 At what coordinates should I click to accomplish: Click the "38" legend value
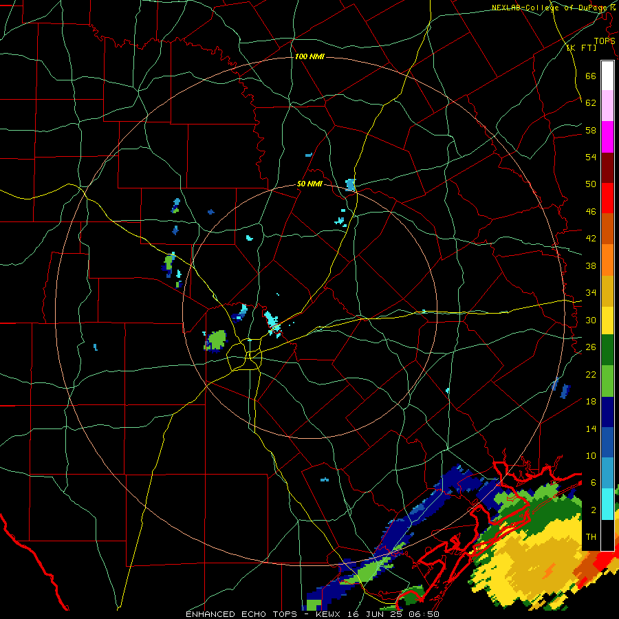[591, 265]
